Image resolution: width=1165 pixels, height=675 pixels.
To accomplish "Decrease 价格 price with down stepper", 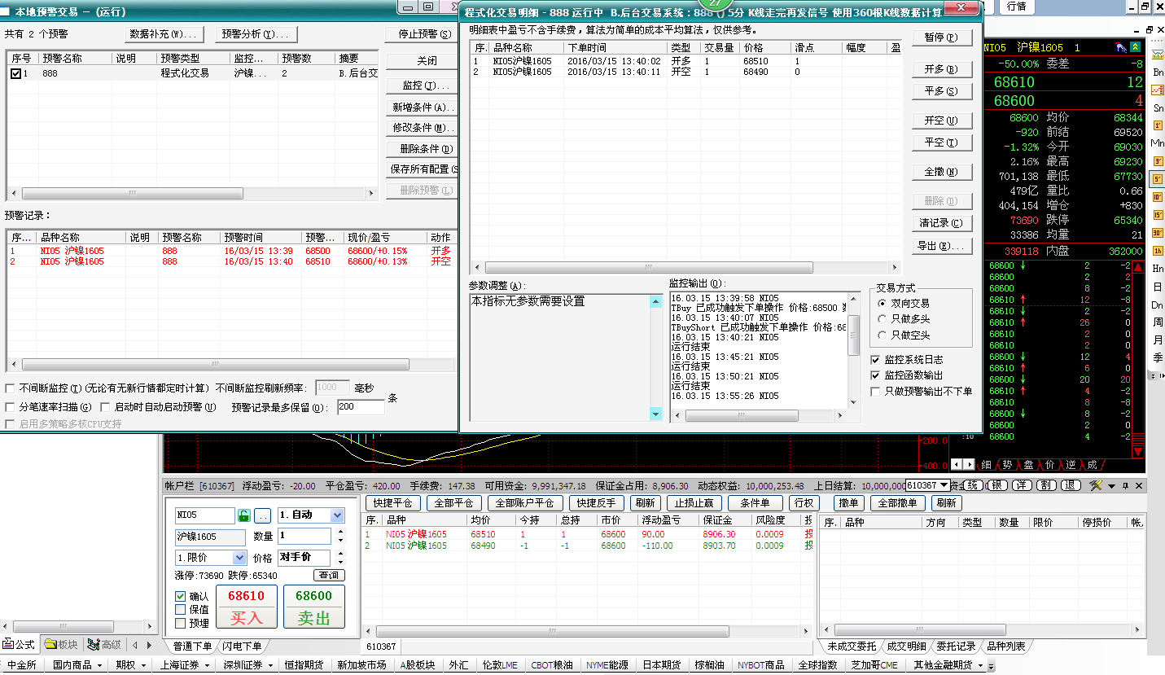I will (x=339, y=562).
